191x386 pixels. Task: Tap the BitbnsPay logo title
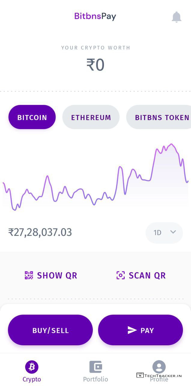coord(95,16)
